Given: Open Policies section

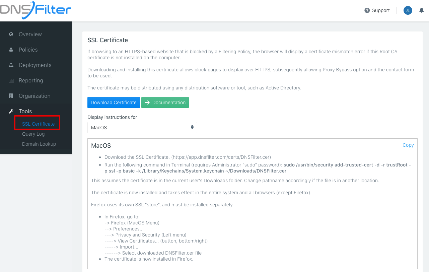Looking at the screenshot, I should 28,50.
